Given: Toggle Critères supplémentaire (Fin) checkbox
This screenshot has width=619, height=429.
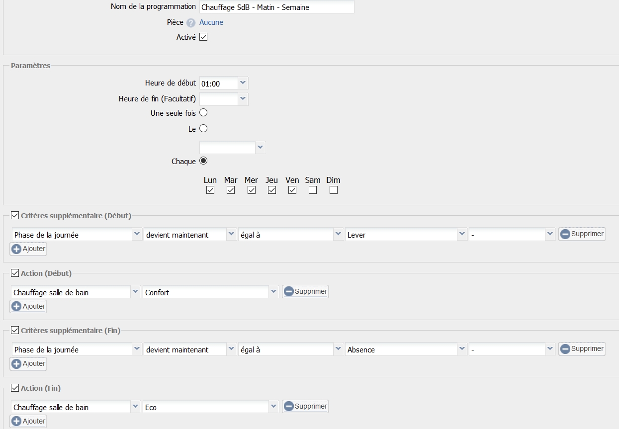Looking at the screenshot, I should click(x=15, y=330).
